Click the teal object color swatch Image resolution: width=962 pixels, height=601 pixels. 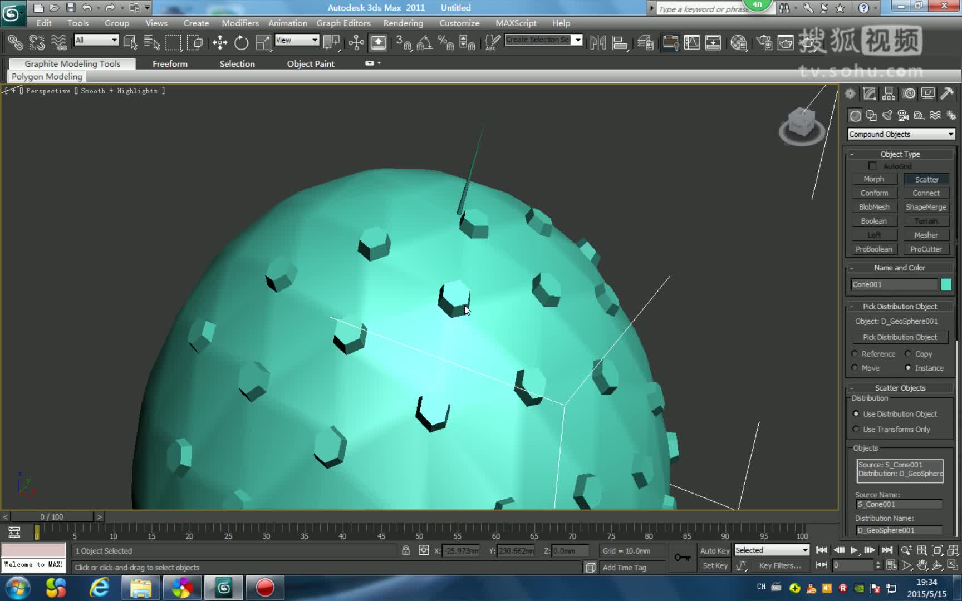(x=946, y=284)
